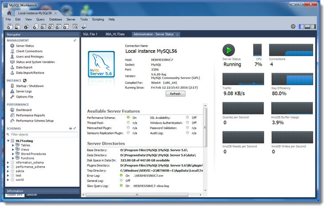Close the Local instance MySQL56 tab
The image size is (327, 209).
pos(55,13)
